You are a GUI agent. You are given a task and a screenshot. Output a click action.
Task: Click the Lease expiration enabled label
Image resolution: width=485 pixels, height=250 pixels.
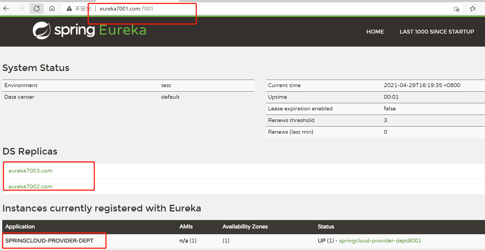coord(300,108)
